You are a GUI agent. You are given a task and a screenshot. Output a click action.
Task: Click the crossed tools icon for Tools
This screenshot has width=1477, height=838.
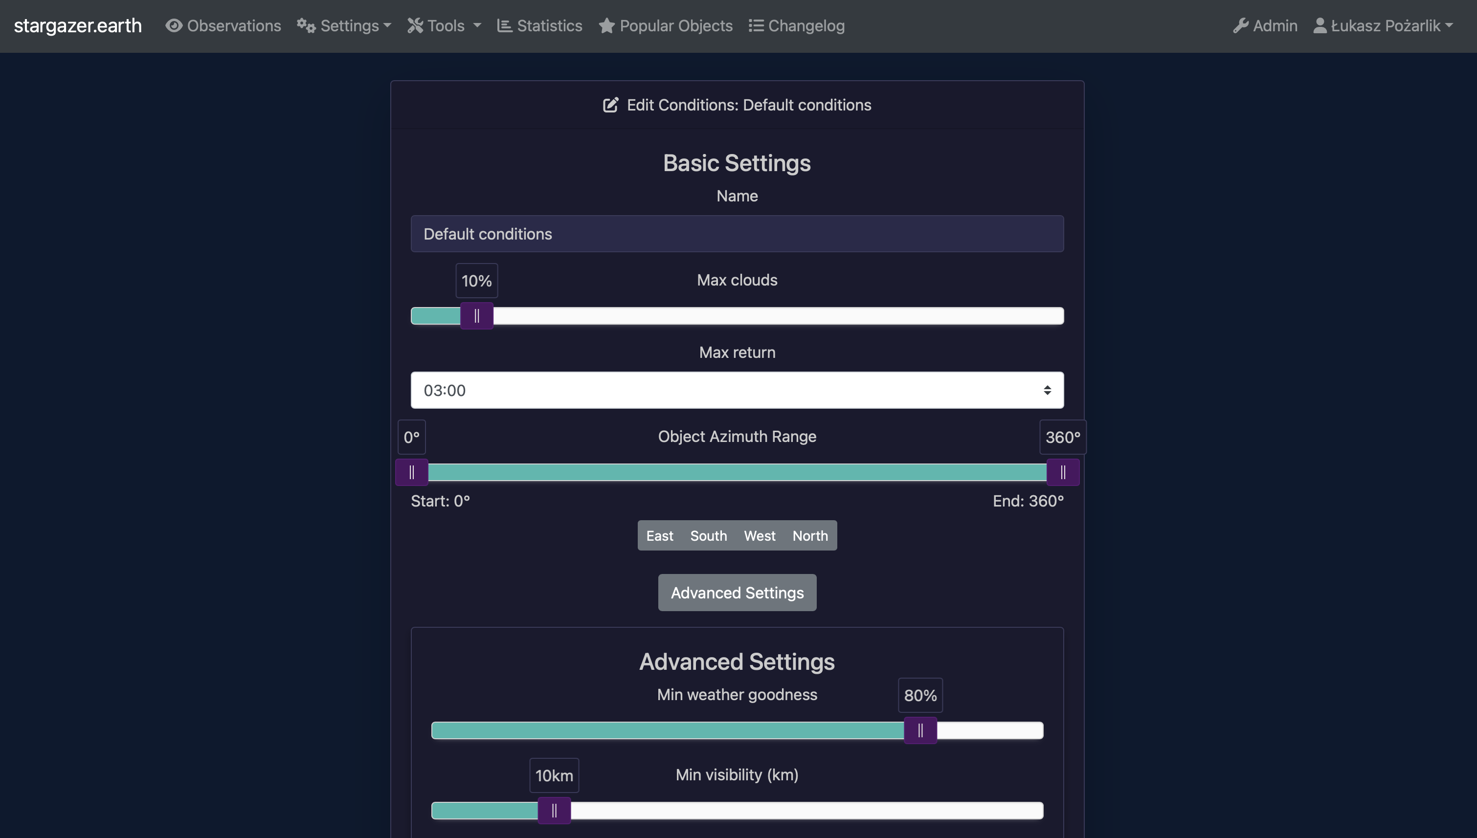(x=415, y=26)
